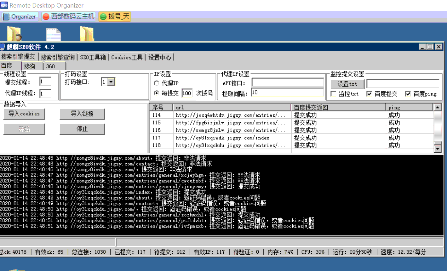Select row 117 oy31xqiwdk.jigsy.com/index url

[x=222, y=138]
